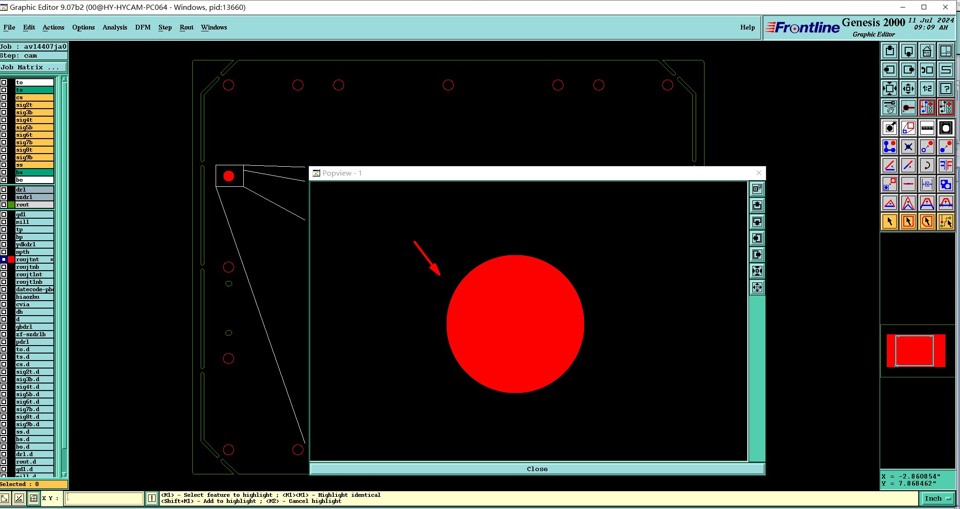960x509 pixels.
Task: Toggle checkbox next to roujtnt layer
Action: 4,259
